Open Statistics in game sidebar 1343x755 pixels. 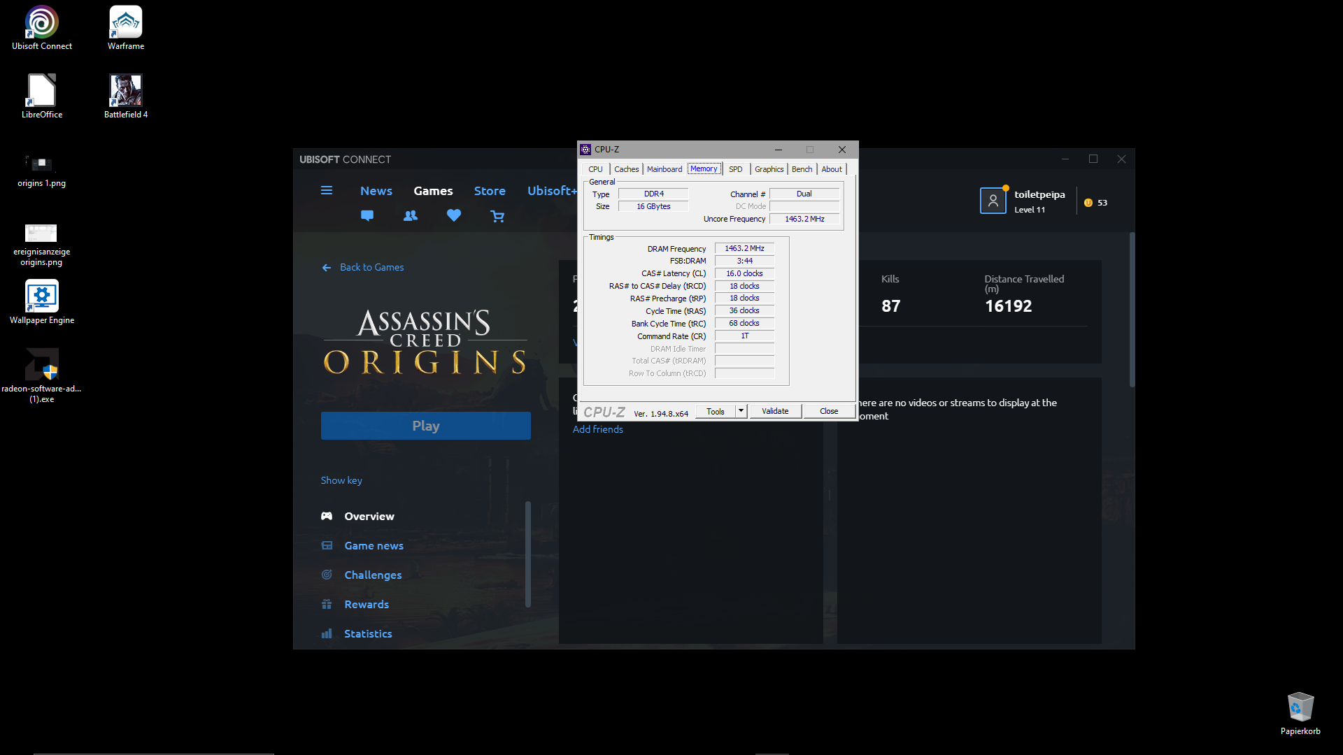[368, 633]
